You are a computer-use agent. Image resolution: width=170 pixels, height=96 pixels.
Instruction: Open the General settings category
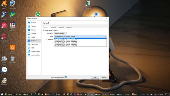(x=34, y=23)
